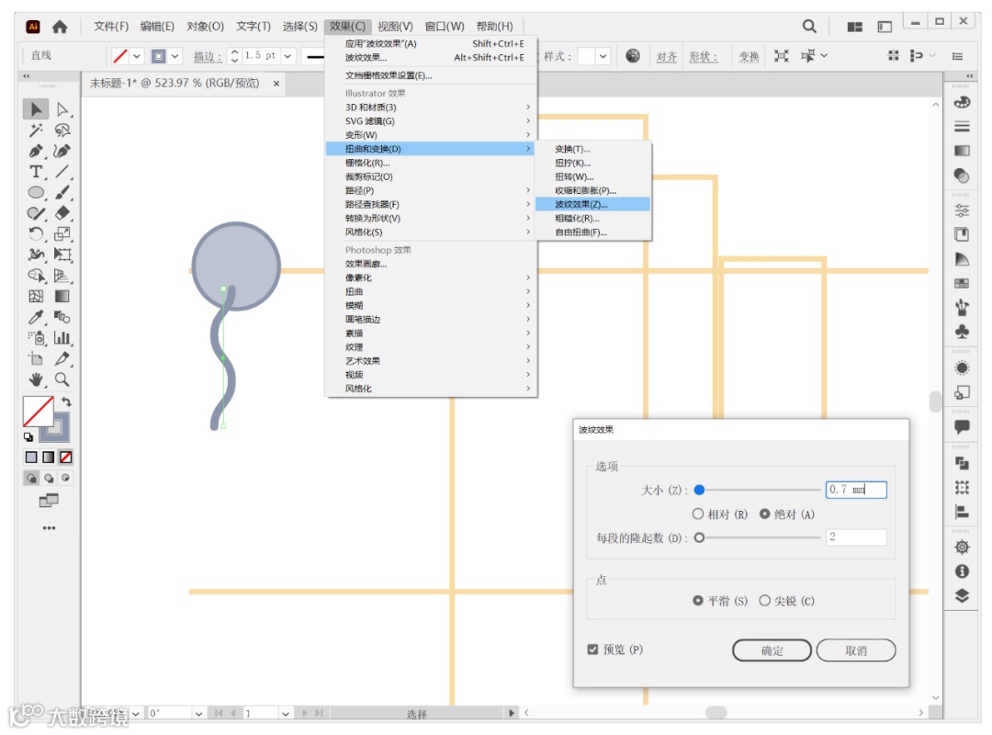Select the Zoom tool
Image resolution: width=992 pixels, height=735 pixels.
(x=62, y=379)
